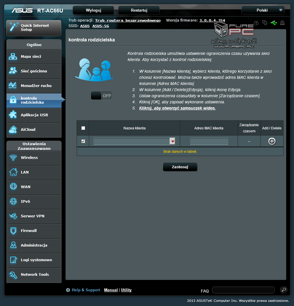Click the ASUS-5G SSID link
This screenshot has width=294, height=306.
[101, 26]
